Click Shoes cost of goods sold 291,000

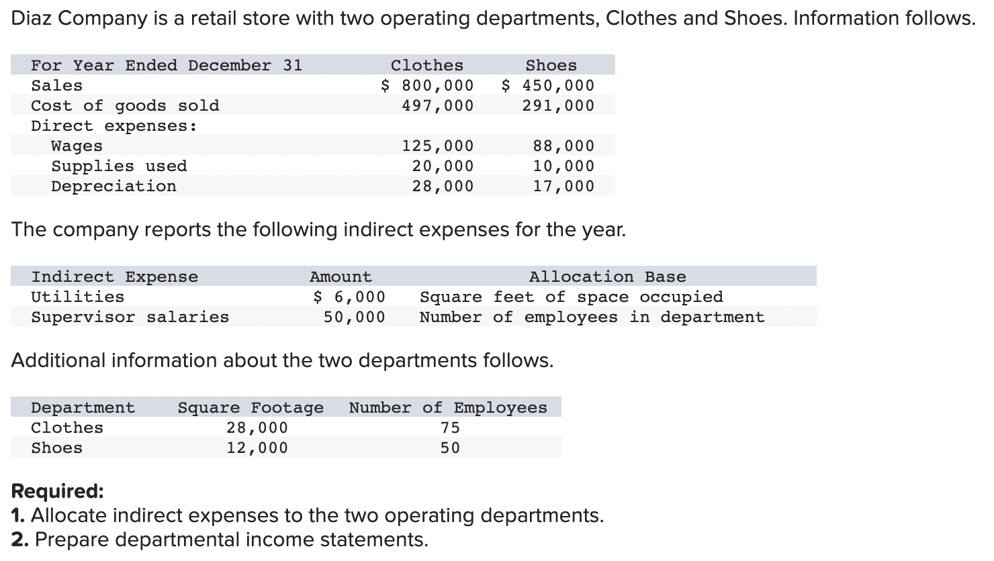[559, 105]
